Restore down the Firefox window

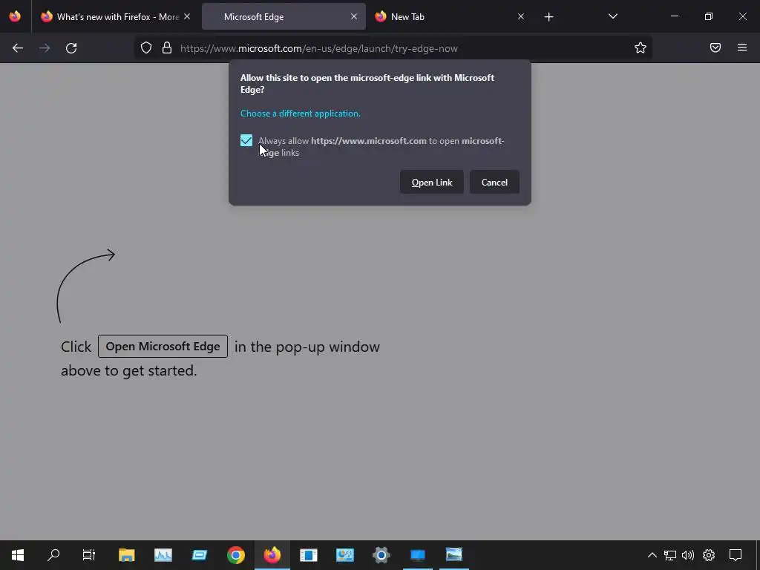pos(709,16)
